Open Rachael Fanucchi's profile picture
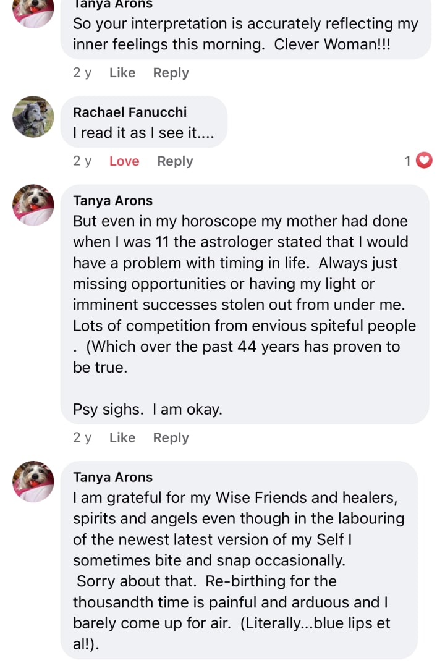 [33, 117]
